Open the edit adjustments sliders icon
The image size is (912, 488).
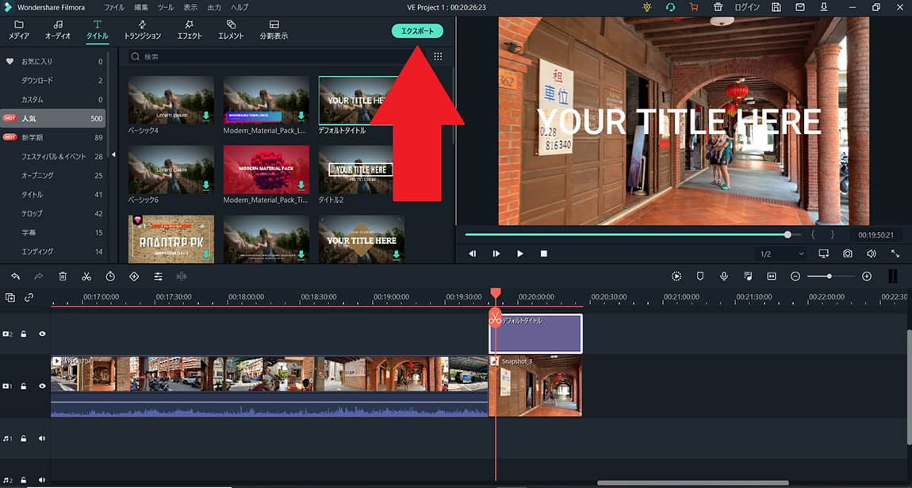coord(158,276)
